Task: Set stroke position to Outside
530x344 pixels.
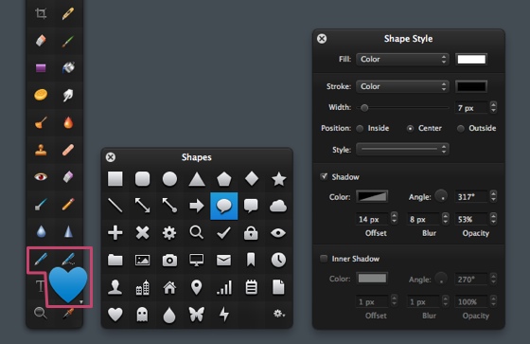Action: click(x=460, y=128)
